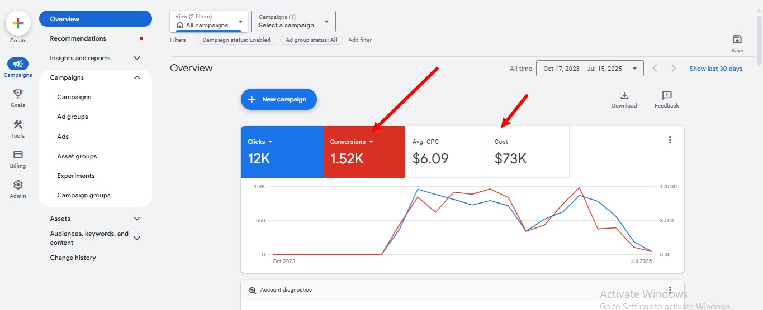This screenshot has height=310, width=763.
Task: Click Add filter
Action: click(360, 40)
